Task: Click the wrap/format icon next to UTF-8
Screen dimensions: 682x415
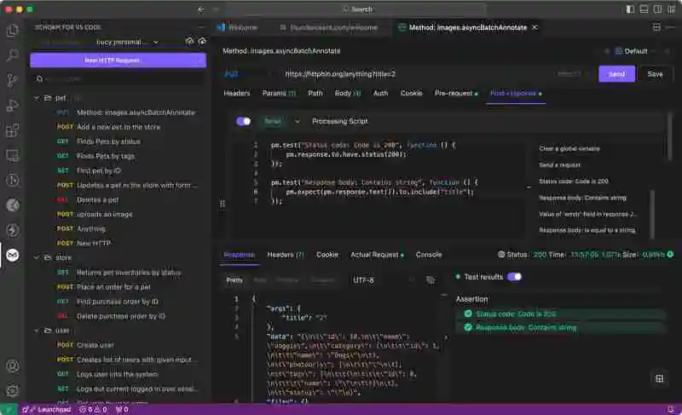Action: (431, 280)
